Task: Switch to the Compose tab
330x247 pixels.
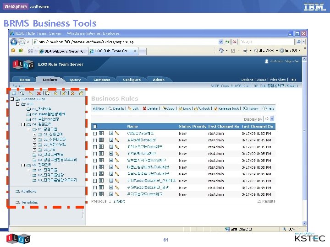Action: [102, 80]
